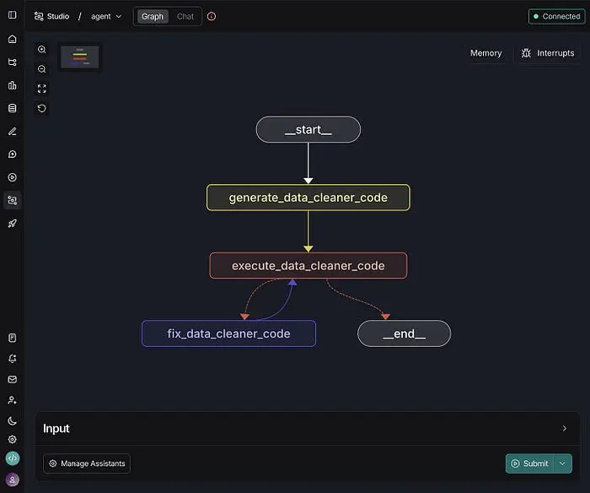Screen dimensions: 590x493
Task: Toggle the sidebar panel icon at top-left
Action: [x=12, y=15]
